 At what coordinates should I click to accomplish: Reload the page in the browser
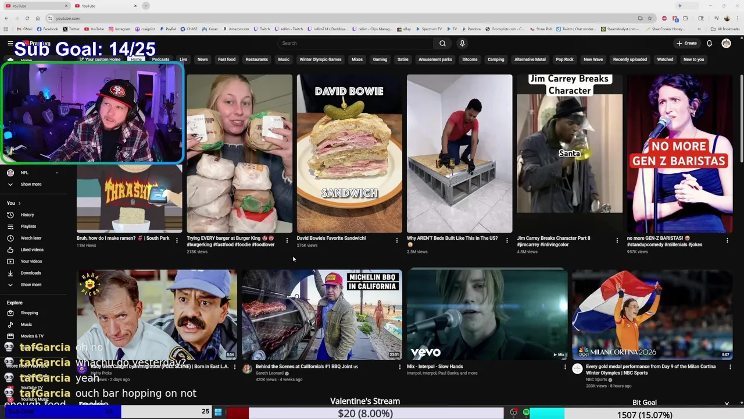[27, 18]
